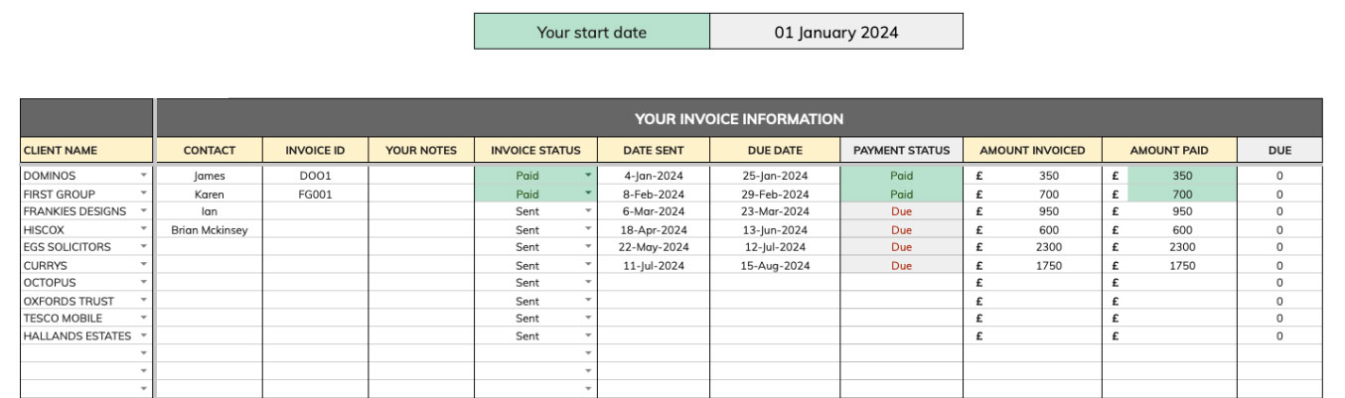Expand invoice status dropdown in the CURRYS row
The width and height of the screenshot is (1345, 398).
click(x=588, y=265)
